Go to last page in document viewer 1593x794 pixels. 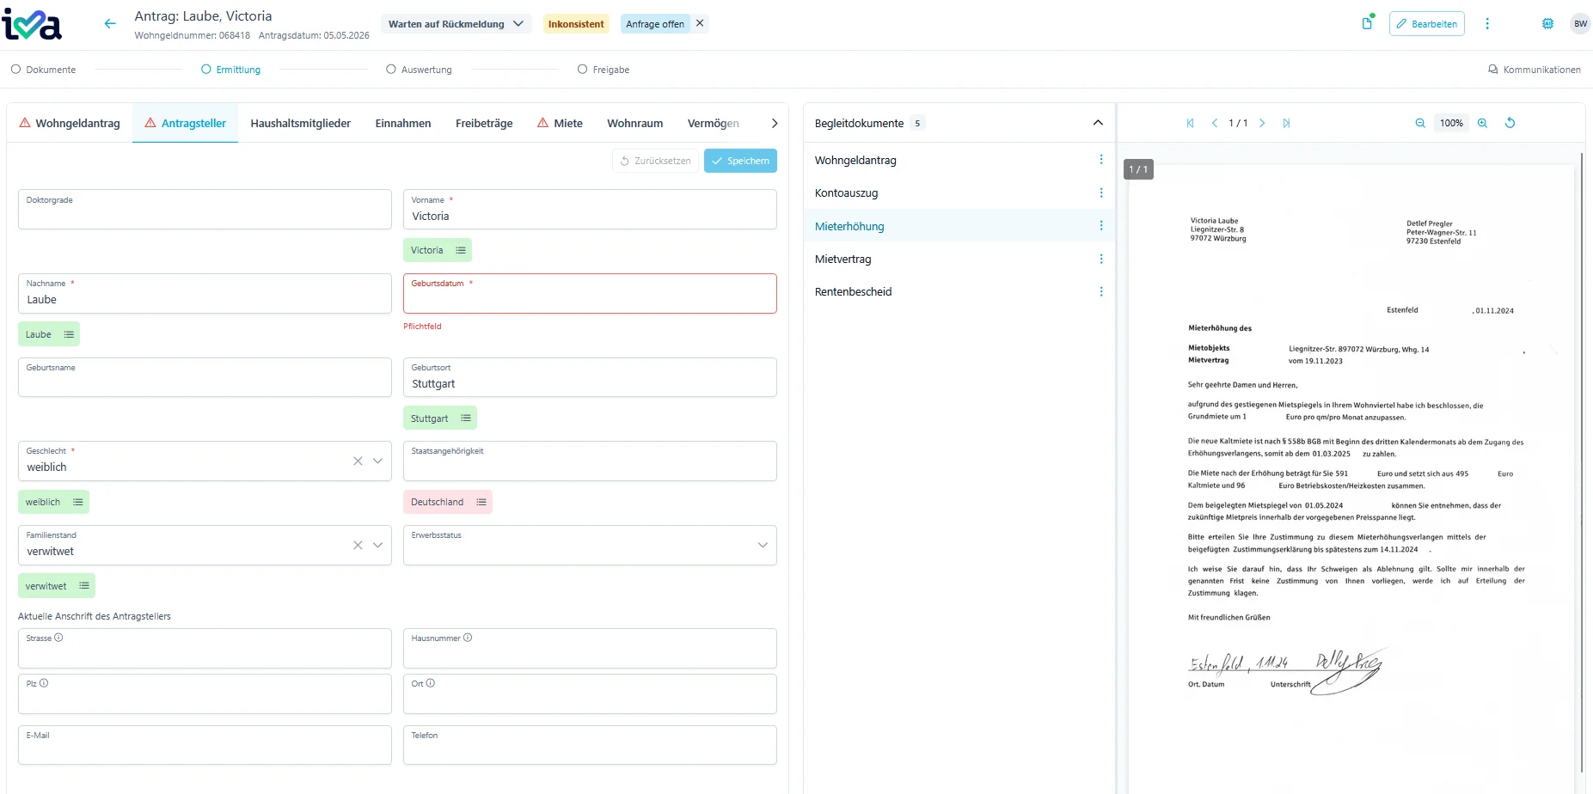1286,123
